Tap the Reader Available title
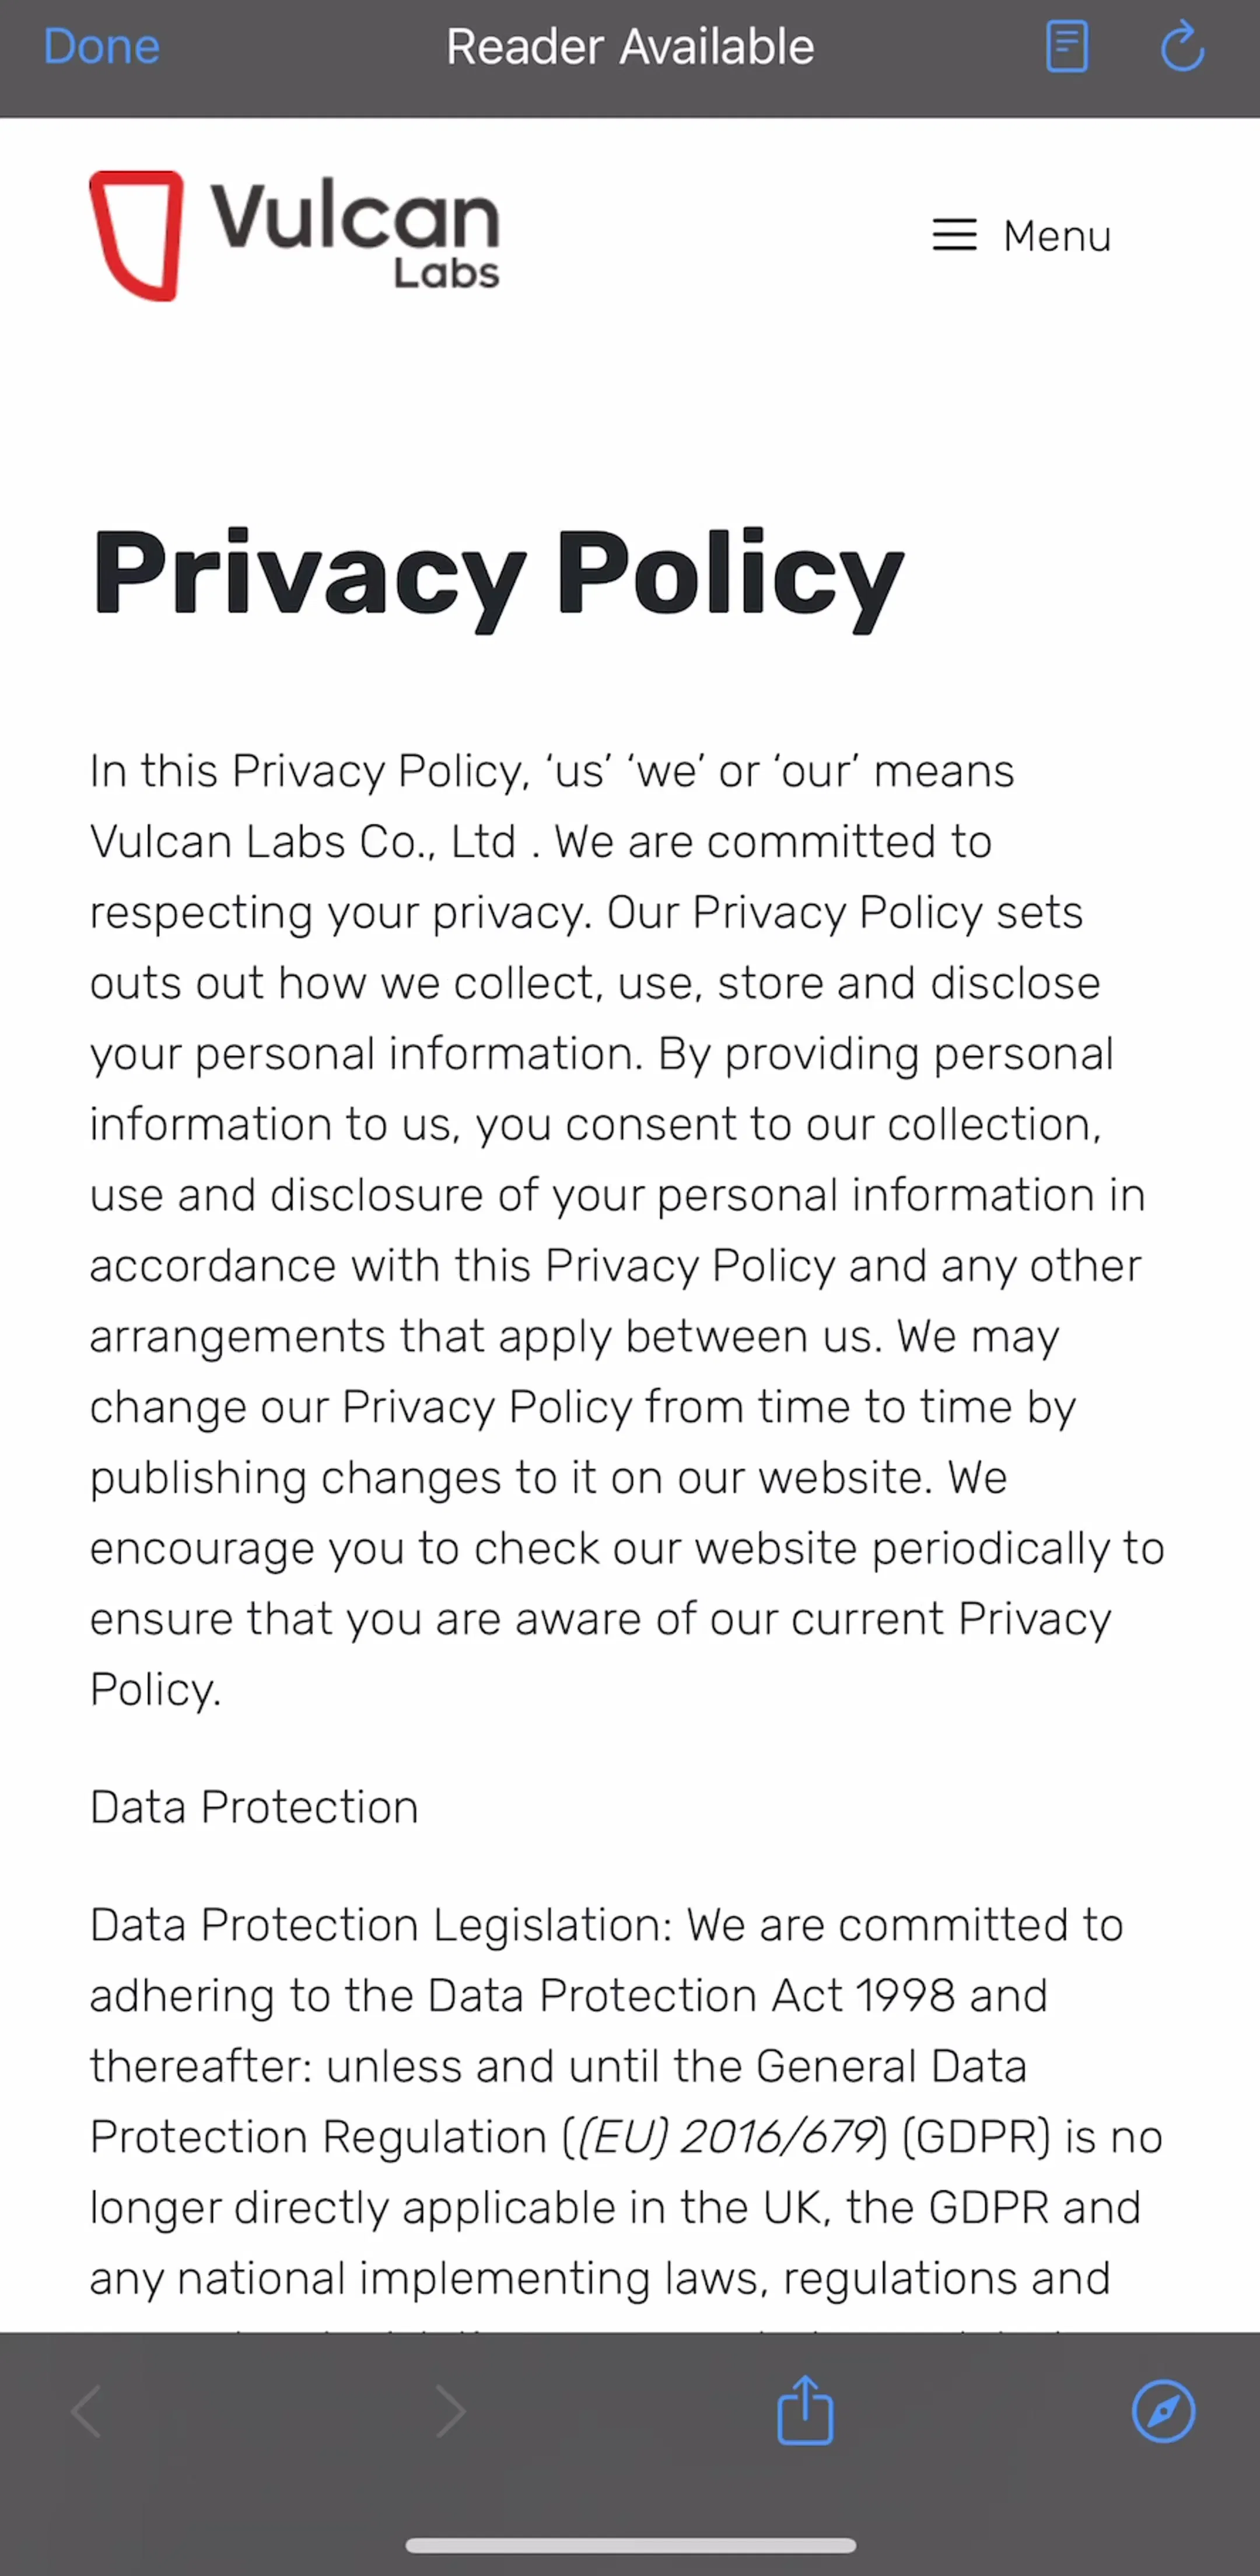The image size is (1260, 2576). pyautogui.click(x=629, y=47)
